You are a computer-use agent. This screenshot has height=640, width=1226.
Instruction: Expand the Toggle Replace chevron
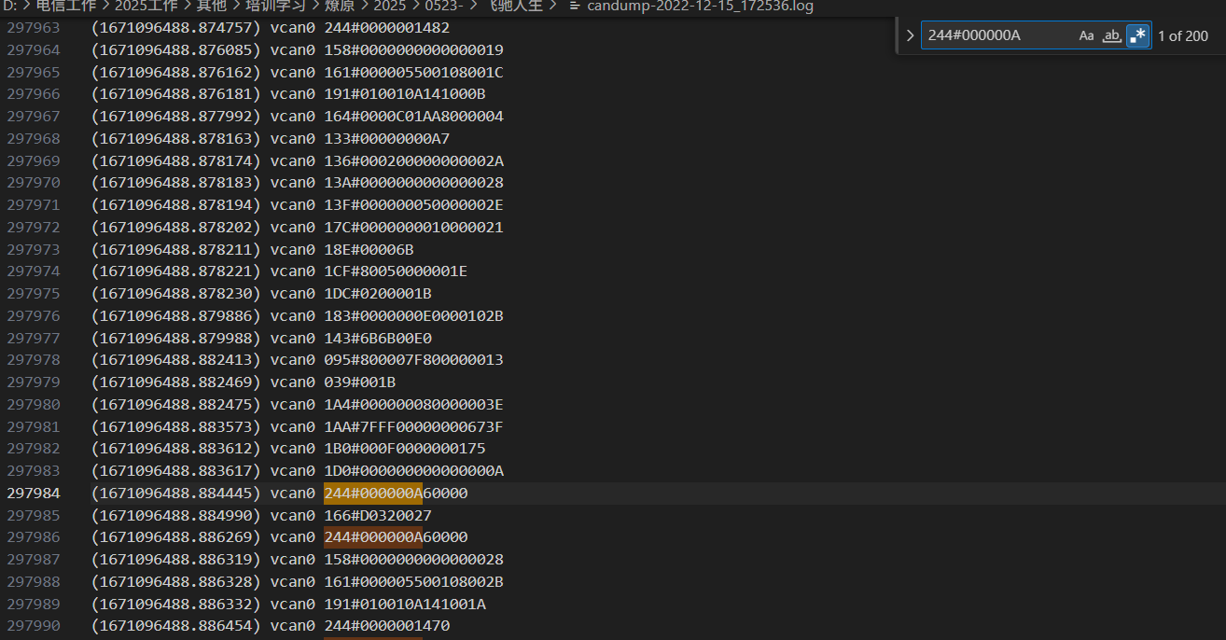pyautogui.click(x=910, y=36)
